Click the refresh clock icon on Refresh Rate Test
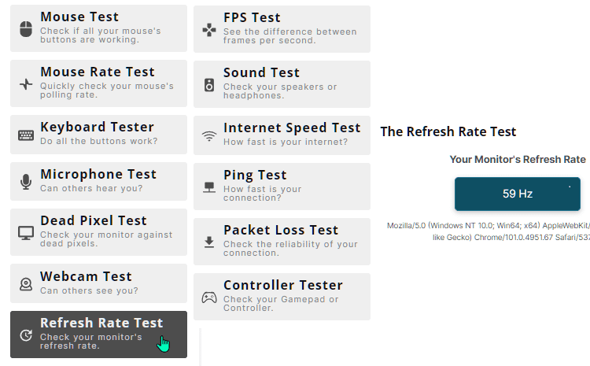 tap(26, 335)
